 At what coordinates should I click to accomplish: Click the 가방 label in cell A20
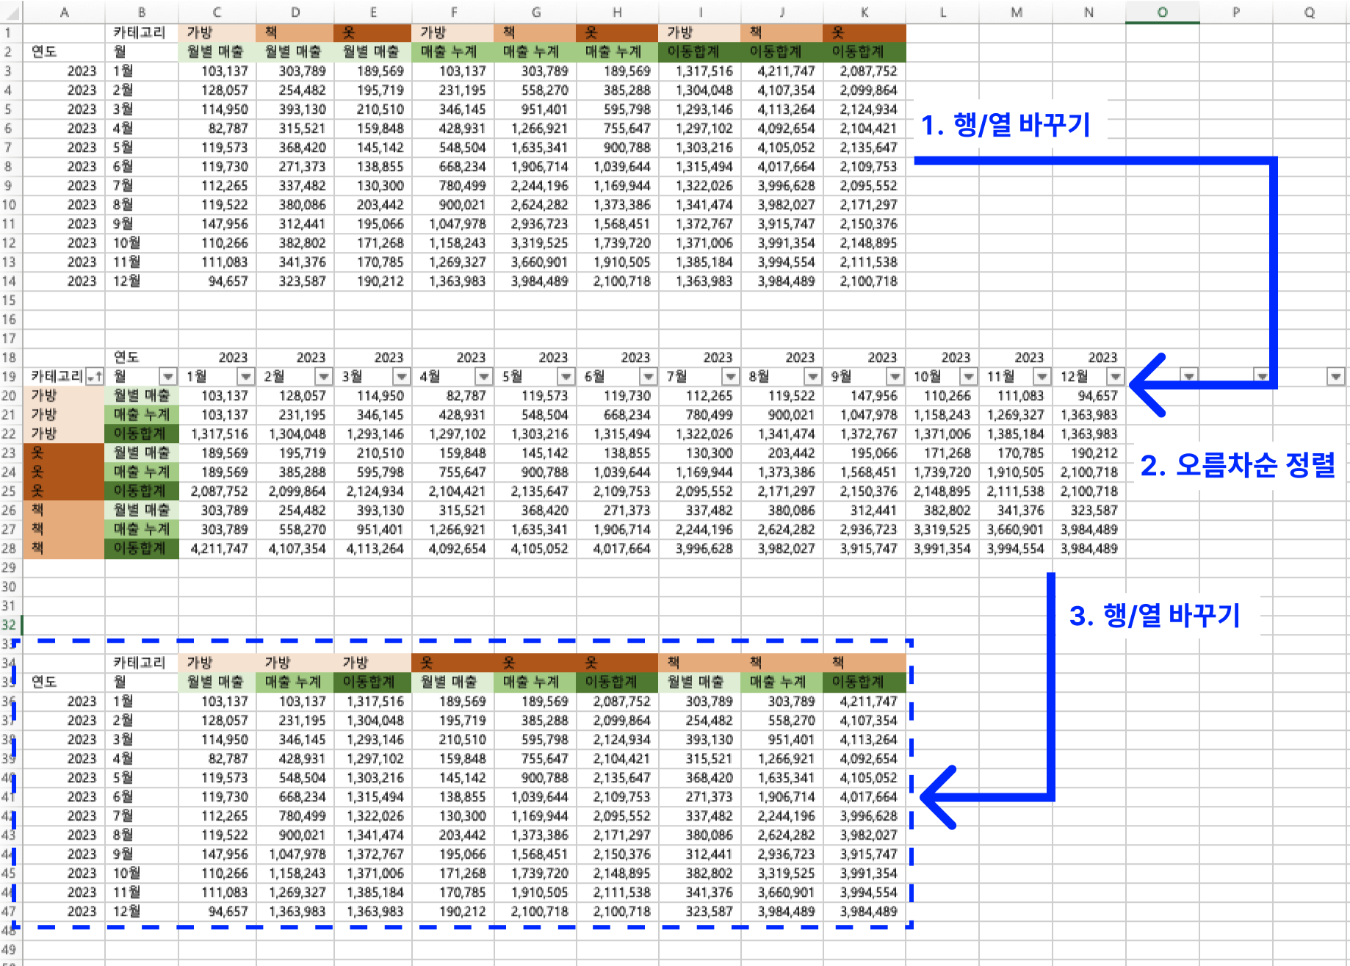[x=64, y=396]
